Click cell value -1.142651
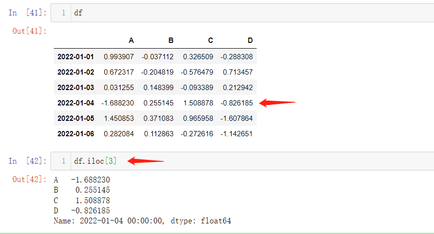The width and height of the screenshot is (434, 234). click(236, 134)
